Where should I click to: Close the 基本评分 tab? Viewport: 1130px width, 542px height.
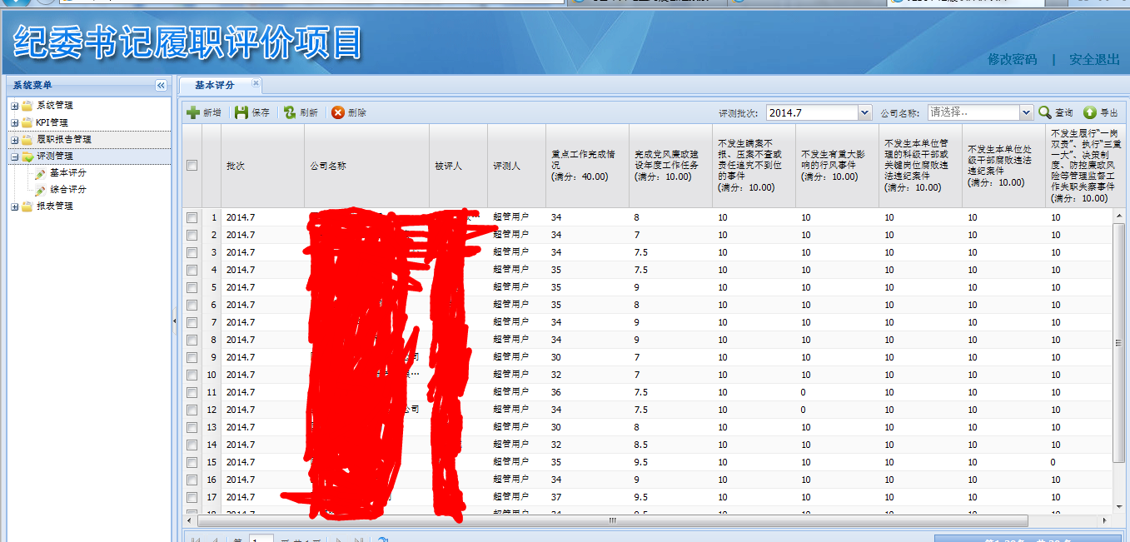point(256,83)
